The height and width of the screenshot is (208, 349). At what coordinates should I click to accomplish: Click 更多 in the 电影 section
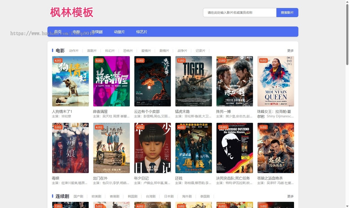(x=291, y=51)
